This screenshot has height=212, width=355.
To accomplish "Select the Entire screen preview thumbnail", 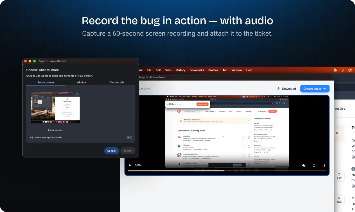I will tap(55, 107).
